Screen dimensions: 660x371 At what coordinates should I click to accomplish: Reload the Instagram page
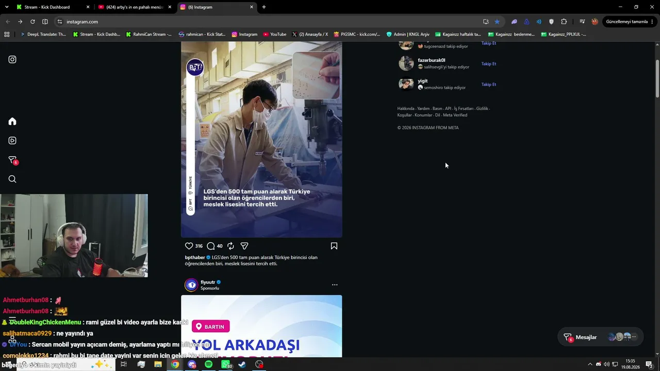(32, 22)
